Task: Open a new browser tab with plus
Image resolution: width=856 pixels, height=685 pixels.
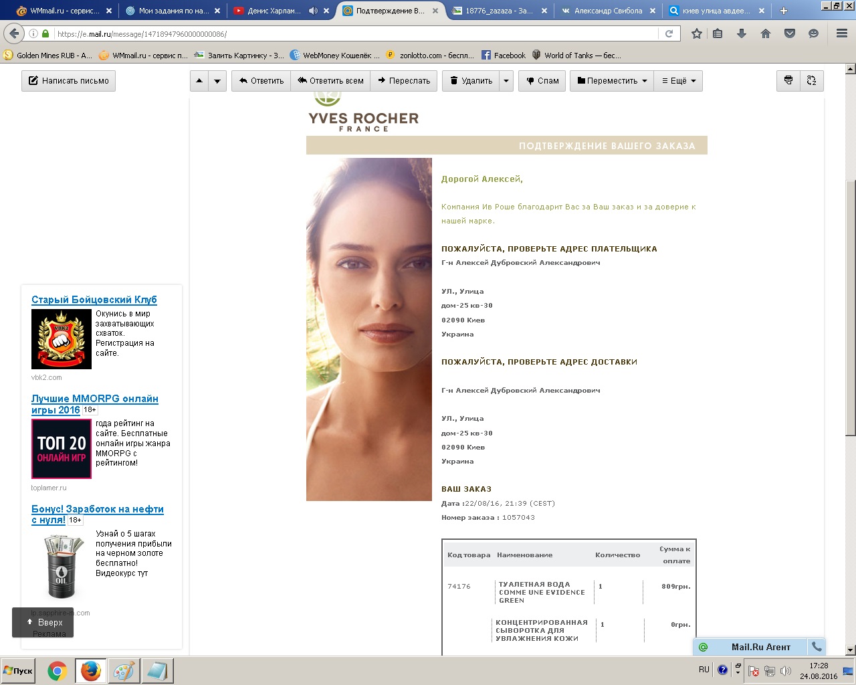Action: [x=784, y=11]
